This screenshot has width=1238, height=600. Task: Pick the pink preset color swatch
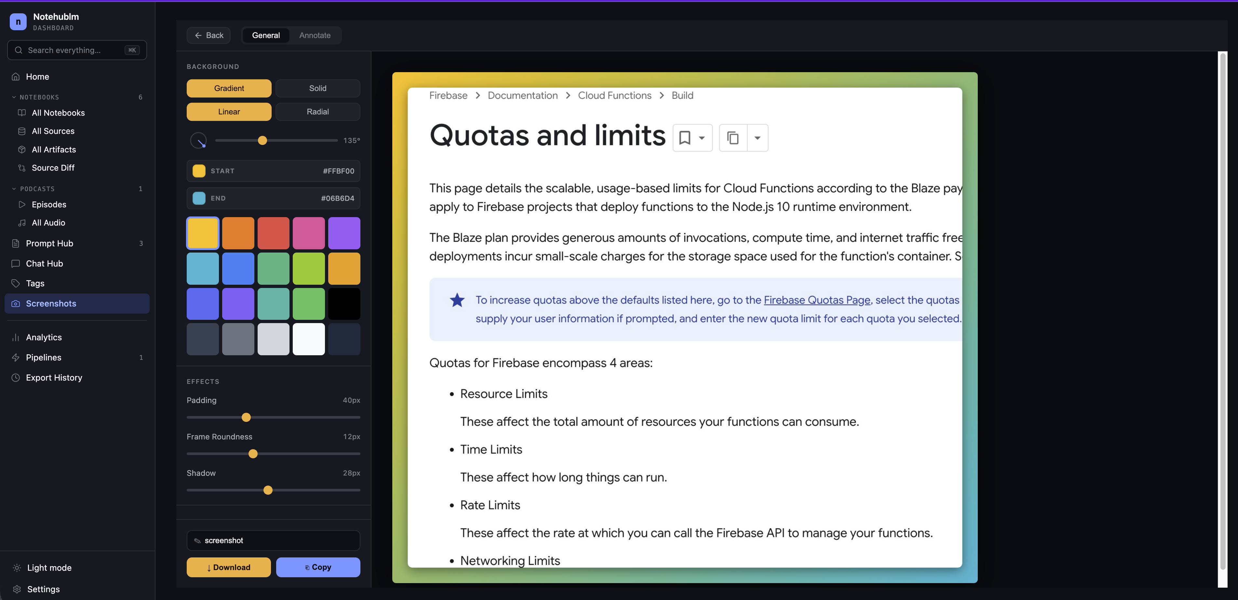pyautogui.click(x=309, y=233)
